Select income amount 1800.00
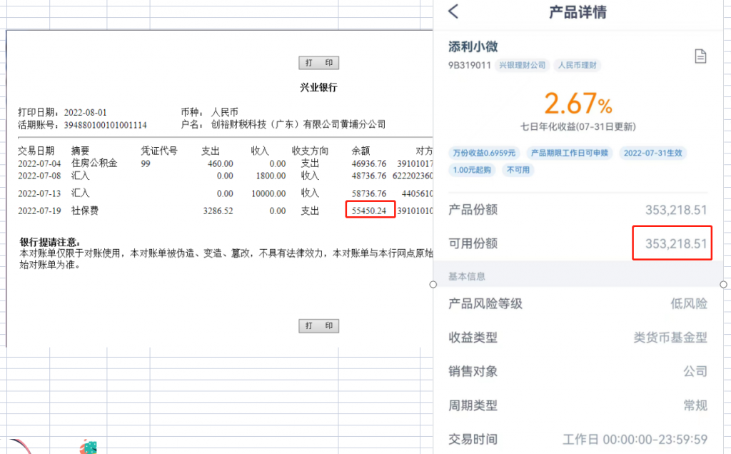Screen dimensions: 731x454 click(271, 176)
